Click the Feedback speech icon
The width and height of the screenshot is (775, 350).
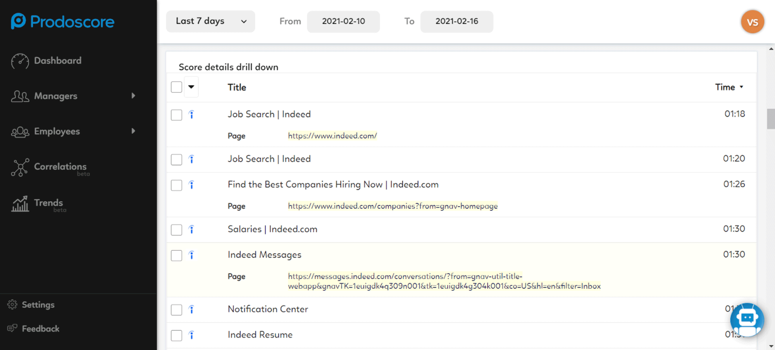click(12, 328)
